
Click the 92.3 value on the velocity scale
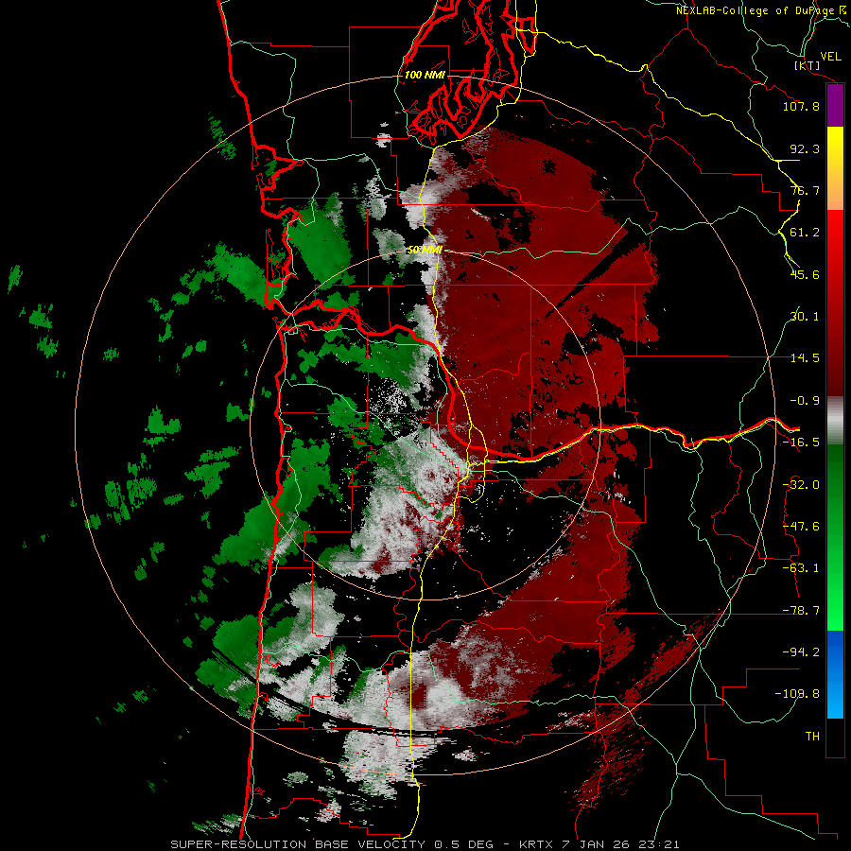pos(804,148)
